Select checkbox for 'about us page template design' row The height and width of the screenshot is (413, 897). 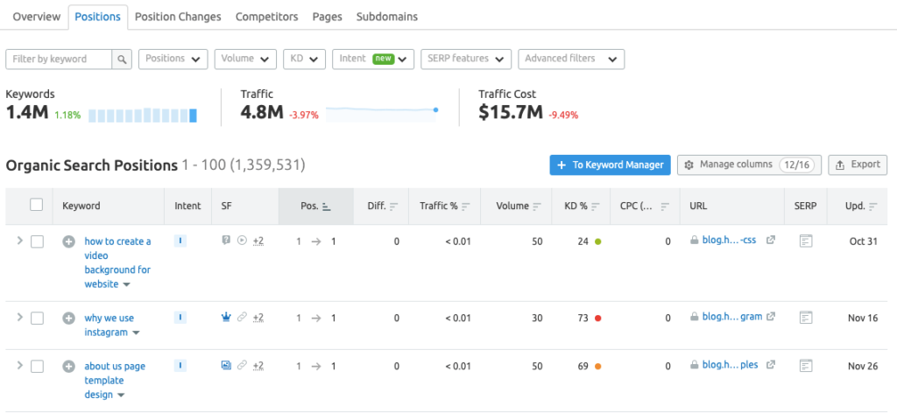37,366
